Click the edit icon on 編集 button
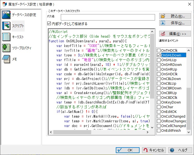The image size is (194, 155). pyautogui.click(x=163, y=34)
